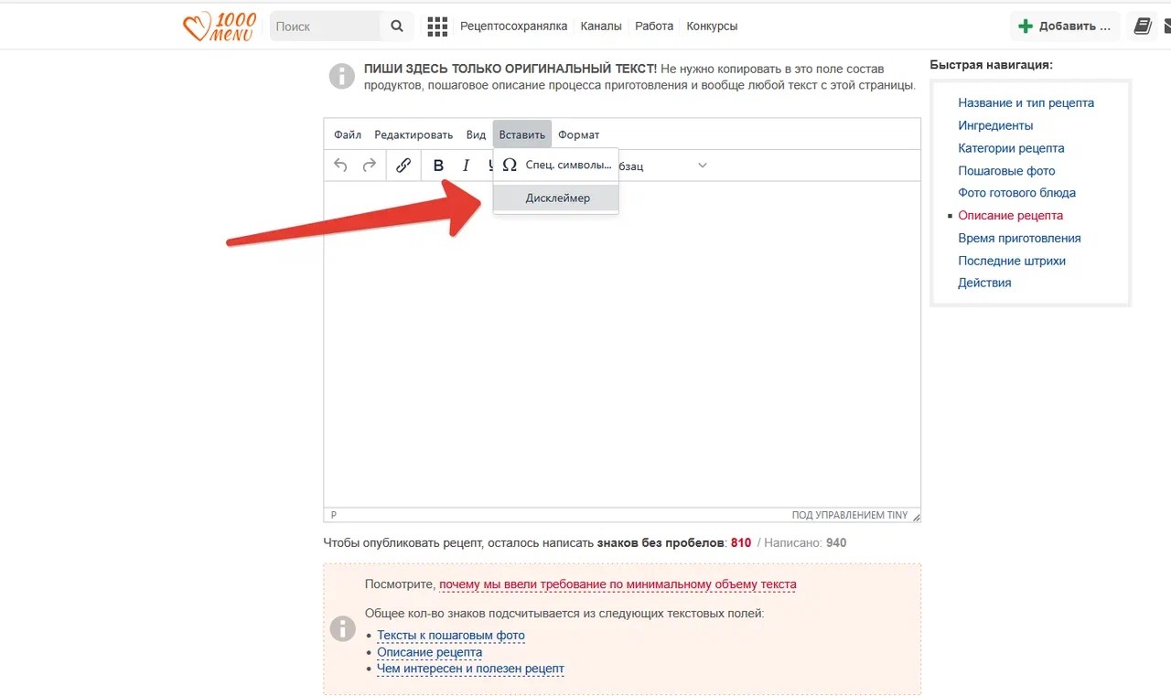Viewport: 1171px width, 696px height.
Task: Open the minimum text volume requirement link
Action: (x=618, y=584)
